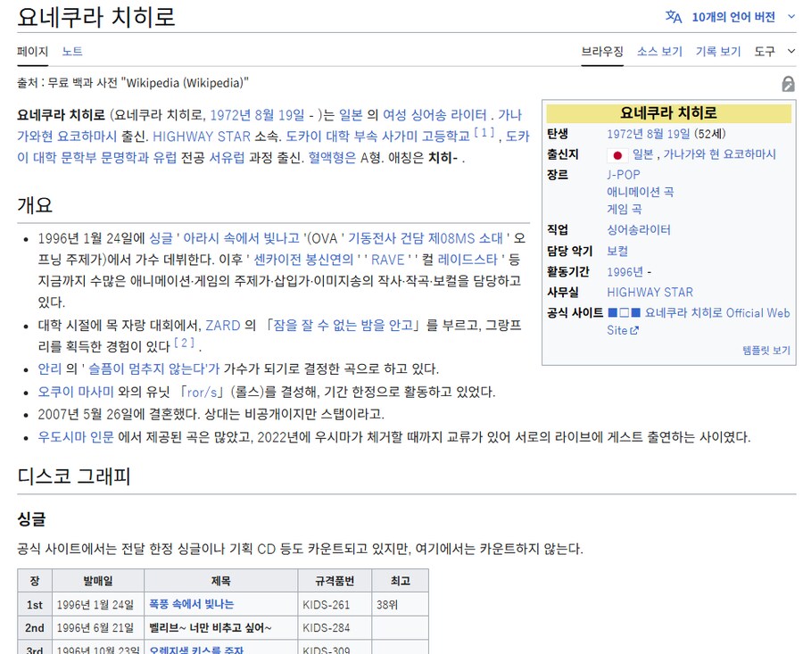Screen dimensions: 803x654
Task: Switch to the 페이지 tab
Action: (32, 51)
